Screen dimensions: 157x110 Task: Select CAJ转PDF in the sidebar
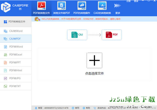(16, 39)
